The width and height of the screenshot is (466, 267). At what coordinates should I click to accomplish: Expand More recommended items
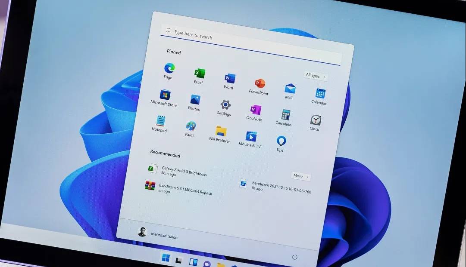(x=300, y=176)
